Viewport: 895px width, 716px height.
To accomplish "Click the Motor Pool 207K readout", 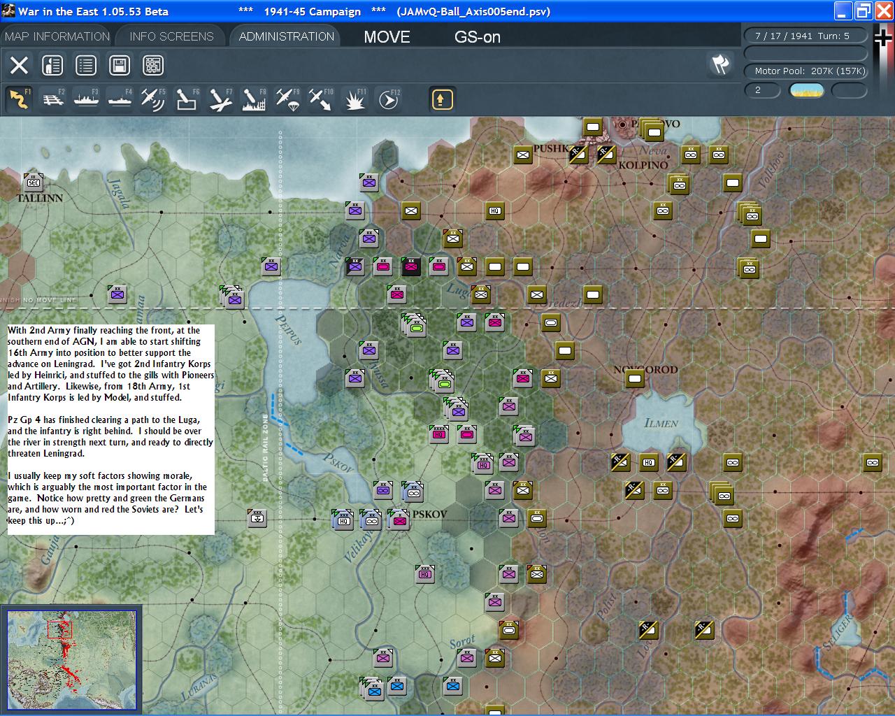I will [x=805, y=71].
